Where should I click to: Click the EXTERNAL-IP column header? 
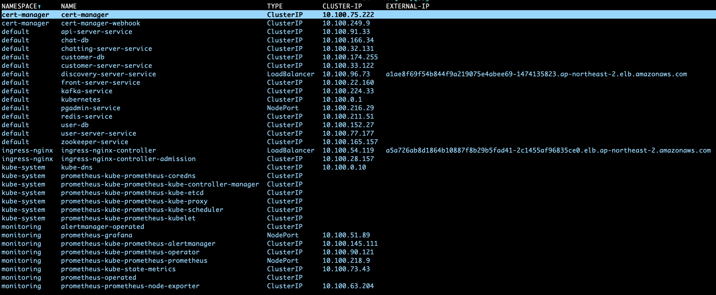click(x=408, y=6)
